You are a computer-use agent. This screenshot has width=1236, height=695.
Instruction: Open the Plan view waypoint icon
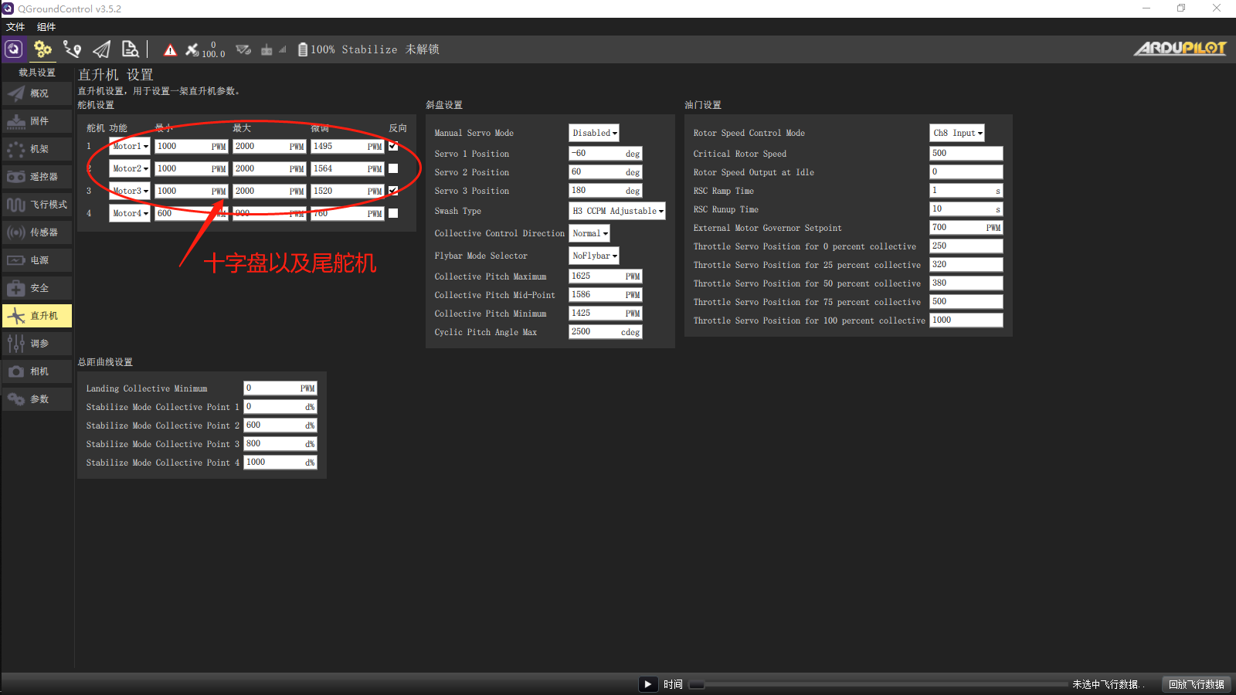pyautogui.click(x=72, y=49)
